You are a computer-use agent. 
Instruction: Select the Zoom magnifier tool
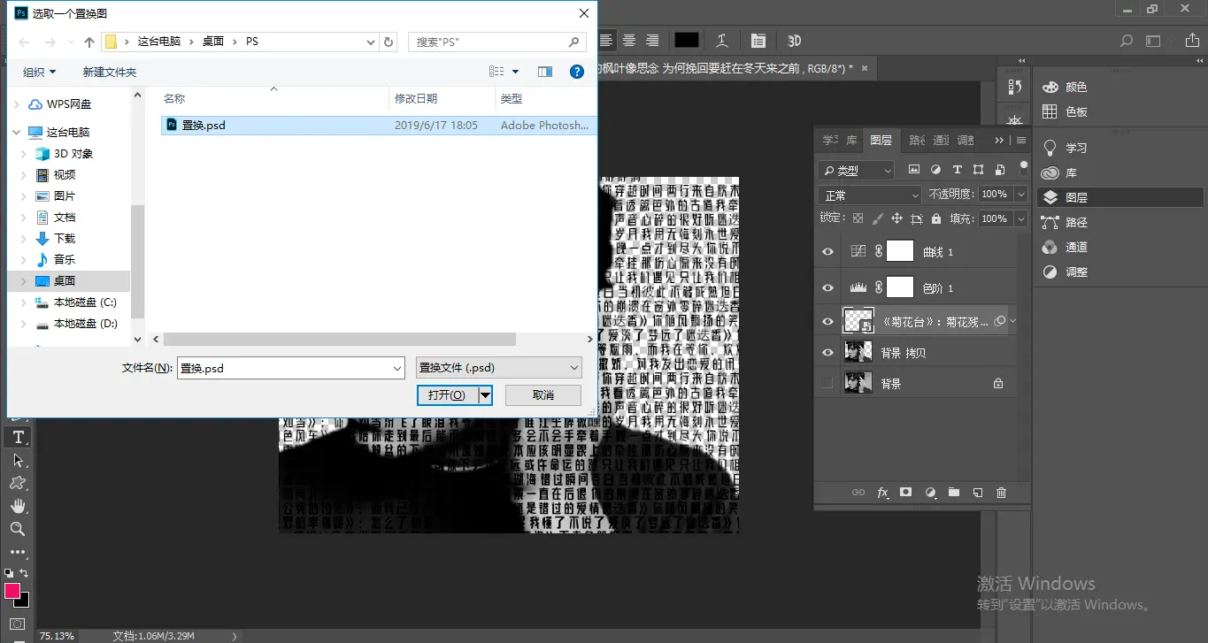tap(18, 529)
